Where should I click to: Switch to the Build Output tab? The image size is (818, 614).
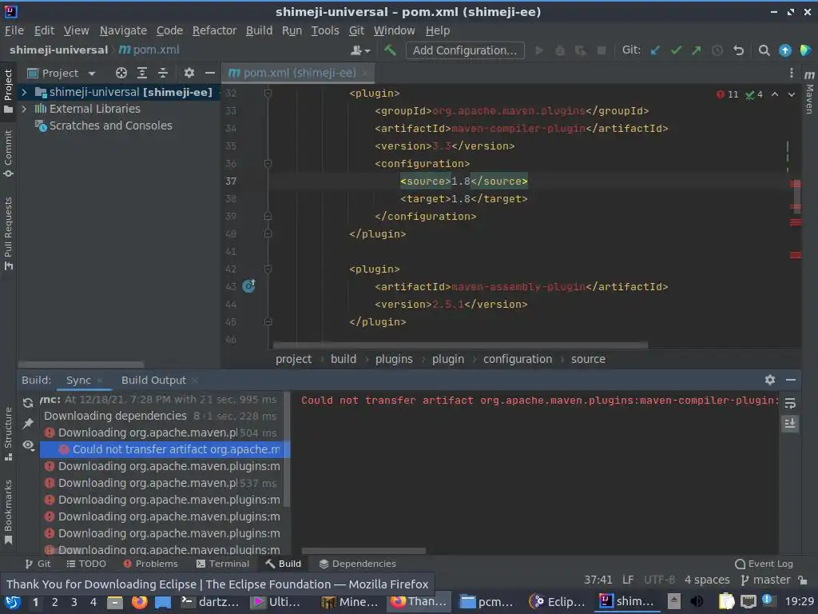(153, 381)
